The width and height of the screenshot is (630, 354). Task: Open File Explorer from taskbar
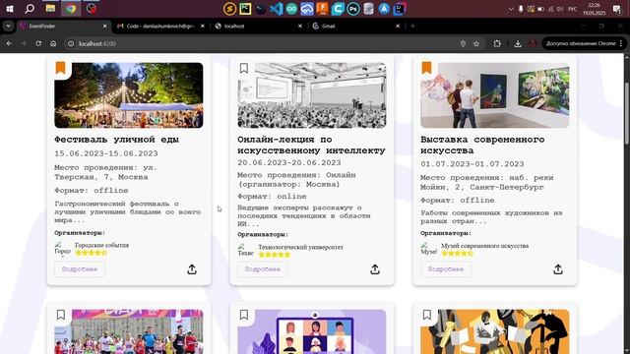click(50, 9)
